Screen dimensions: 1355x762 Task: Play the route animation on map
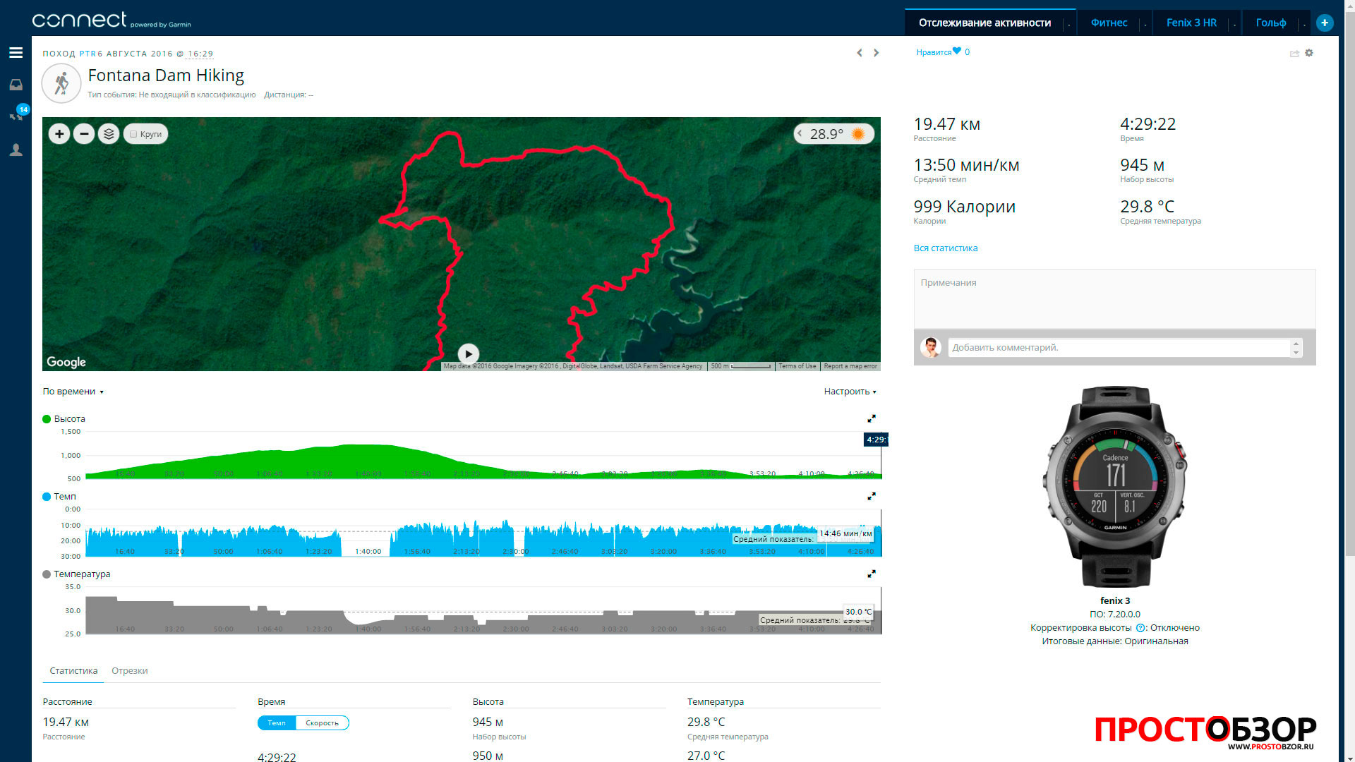click(x=468, y=353)
